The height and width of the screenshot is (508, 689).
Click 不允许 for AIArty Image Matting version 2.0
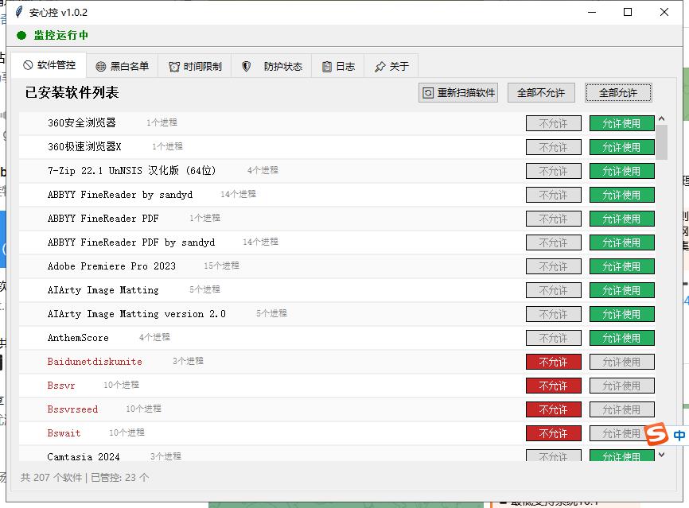pos(554,314)
